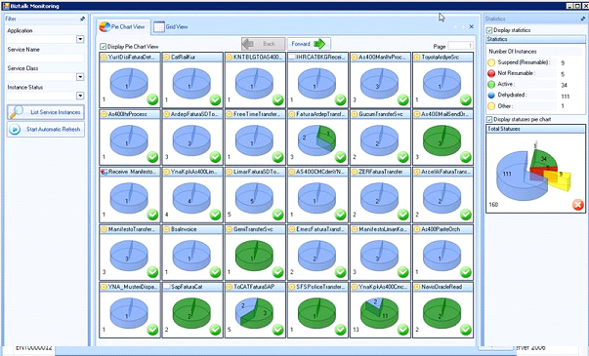
Task: Open the ToCATFaturaSAP pie chart tile
Action: click(255, 310)
